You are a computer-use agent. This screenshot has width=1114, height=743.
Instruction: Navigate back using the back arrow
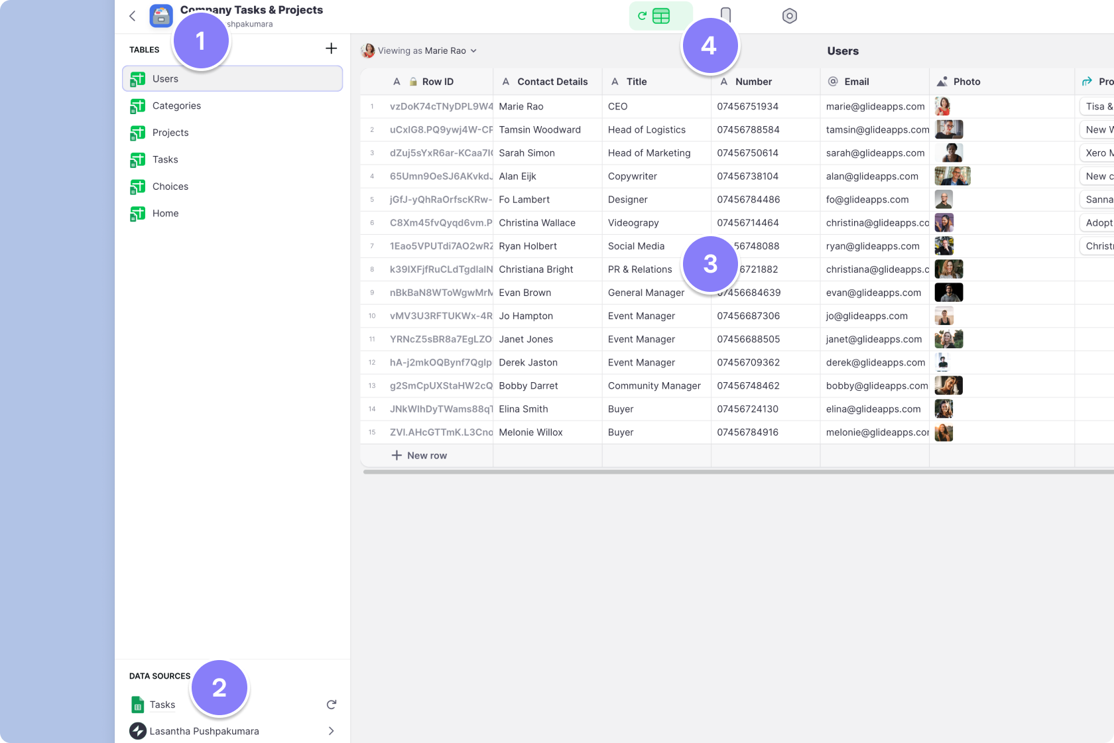coord(132,16)
